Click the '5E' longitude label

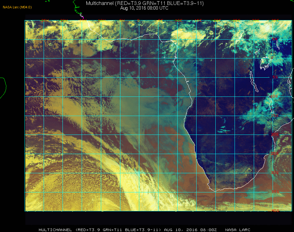pos(161,20)
